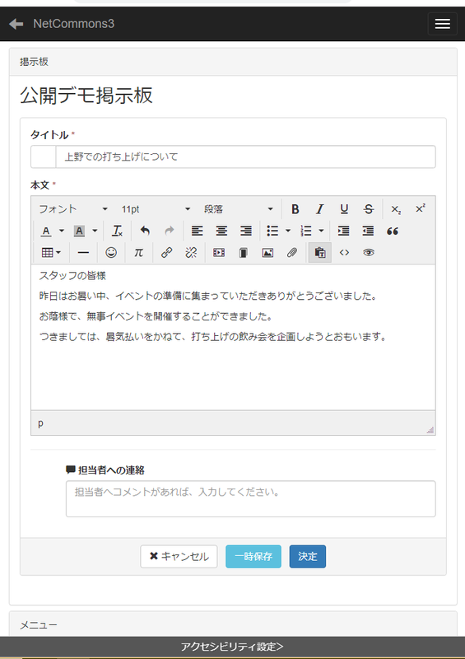
Task: Toggle the preview eye icon
Action: click(369, 252)
